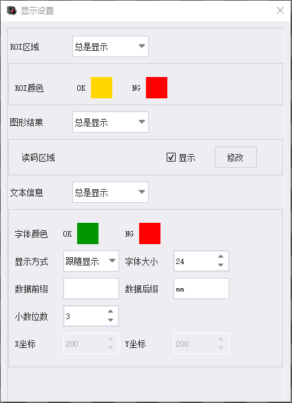Image resolution: width=292 pixels, height=403 pixels.
Task: Choose the 字体颜色 OK green swatch
Action: 87,233
